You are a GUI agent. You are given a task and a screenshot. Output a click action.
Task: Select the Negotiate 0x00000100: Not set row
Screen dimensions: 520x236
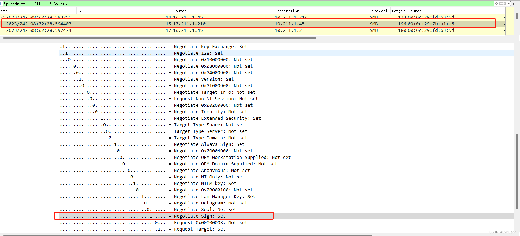pos(286,190)
